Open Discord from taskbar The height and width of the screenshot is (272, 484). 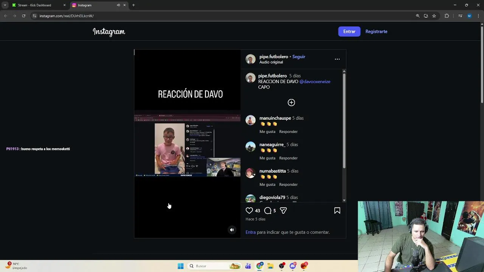click(x=293, y=266)
